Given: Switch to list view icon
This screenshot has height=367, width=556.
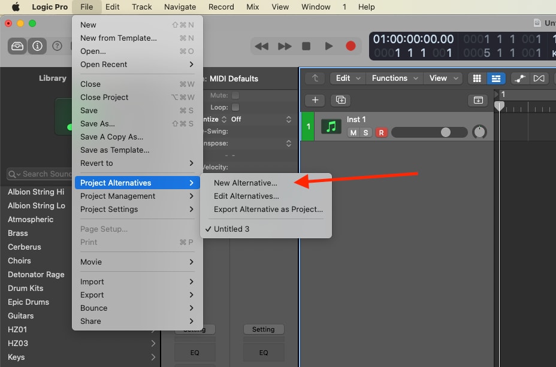Looking at the screenshot, I should tap(496, 78).
